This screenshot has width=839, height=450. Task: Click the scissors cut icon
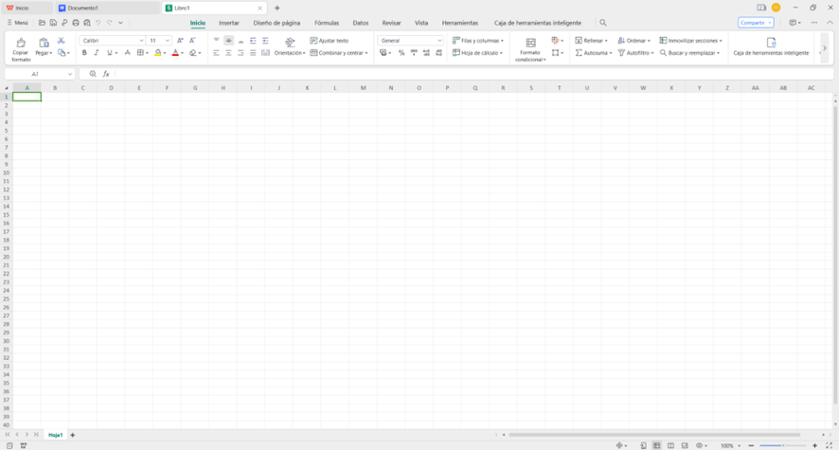(x=62, y=41)
